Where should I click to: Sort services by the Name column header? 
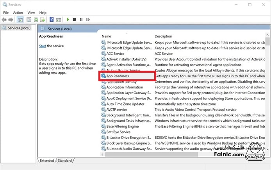pyautogui.click(x=107, y=36)
